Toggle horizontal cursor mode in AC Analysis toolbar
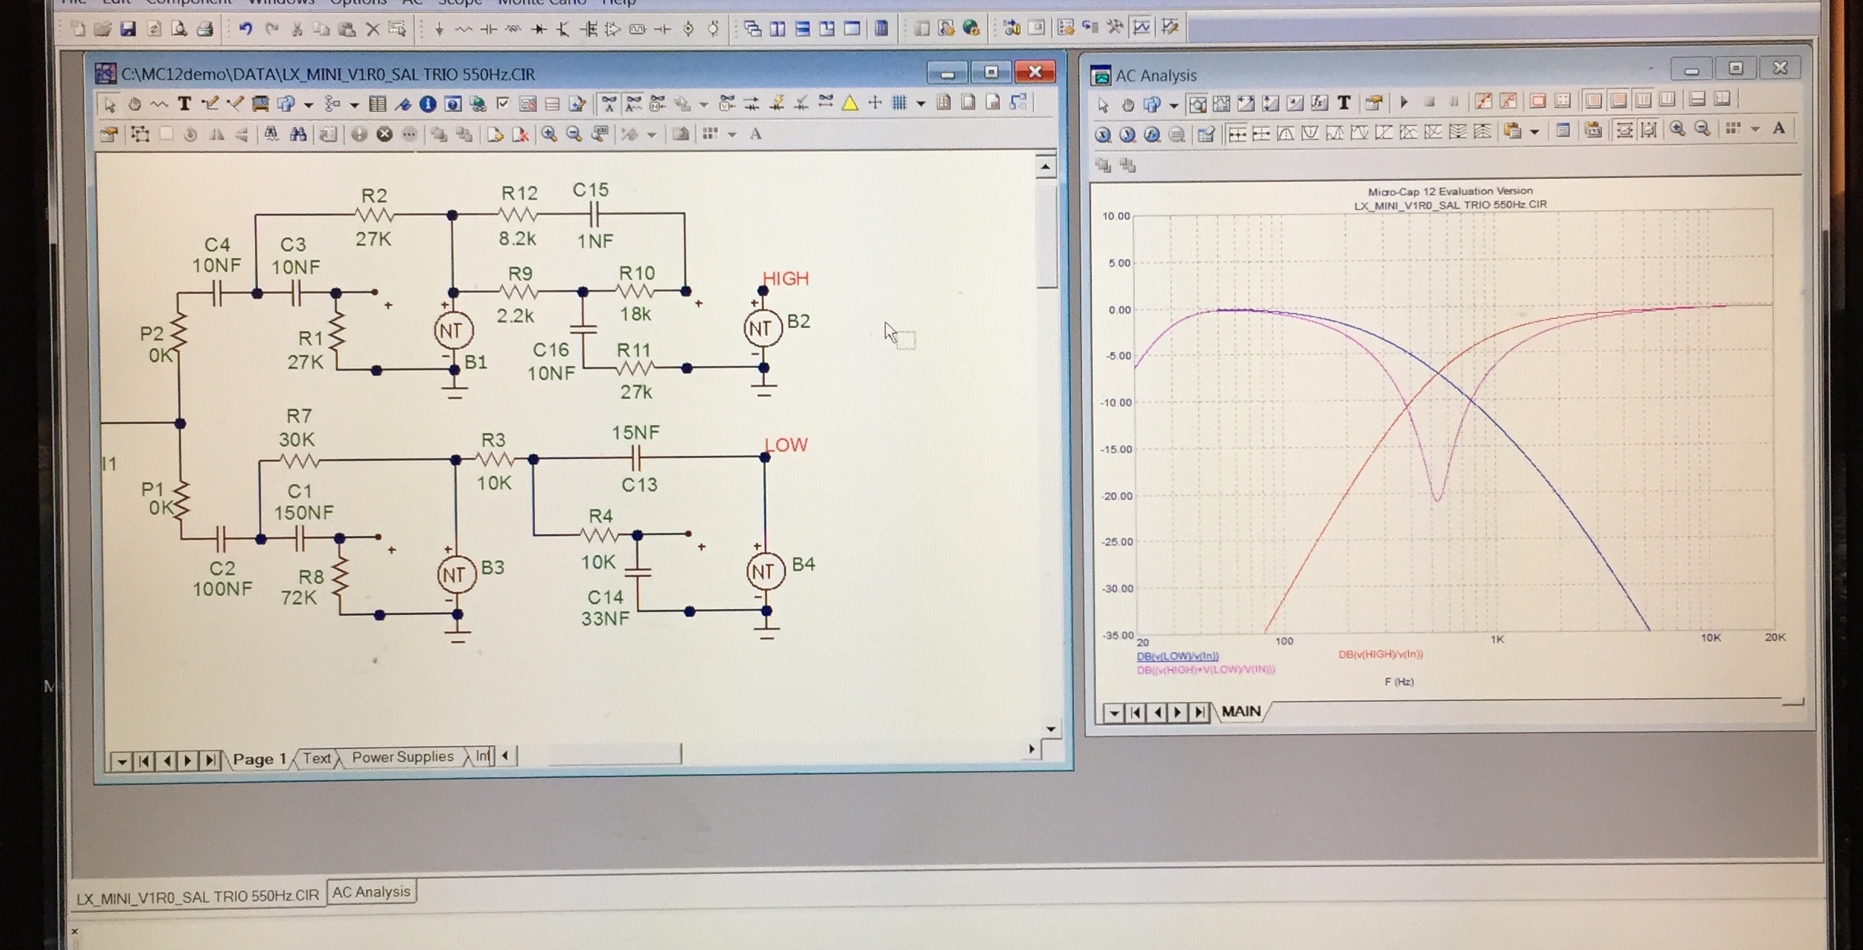This screenshot has height=950, width=1863. click(1623, 129)
